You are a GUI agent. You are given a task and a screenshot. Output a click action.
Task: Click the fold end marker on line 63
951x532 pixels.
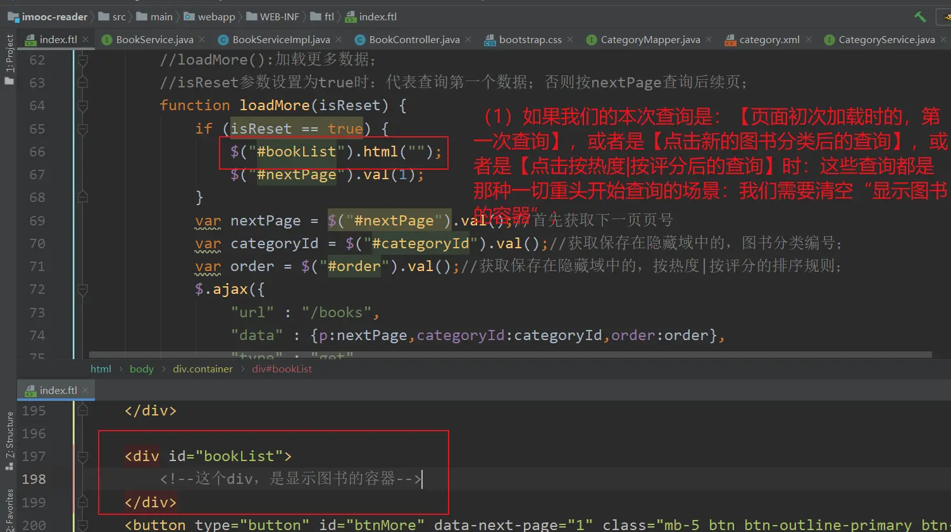pos(82,83)
